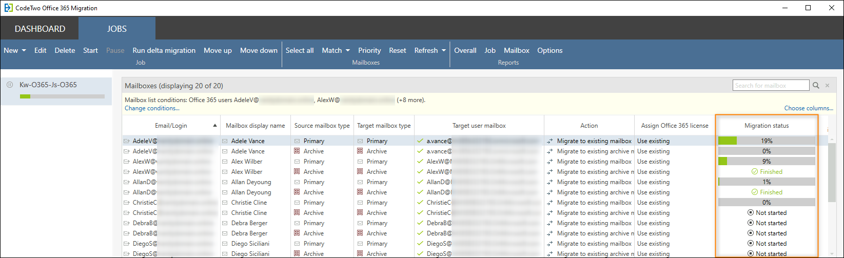
Task: Click the vertical scrollbar of mailbox list
Action: tap(832, 172)
